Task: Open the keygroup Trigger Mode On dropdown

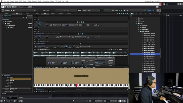Action: (x=65, y=37)
